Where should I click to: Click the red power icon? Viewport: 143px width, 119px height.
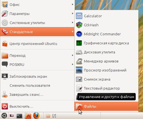coord(5,107)
